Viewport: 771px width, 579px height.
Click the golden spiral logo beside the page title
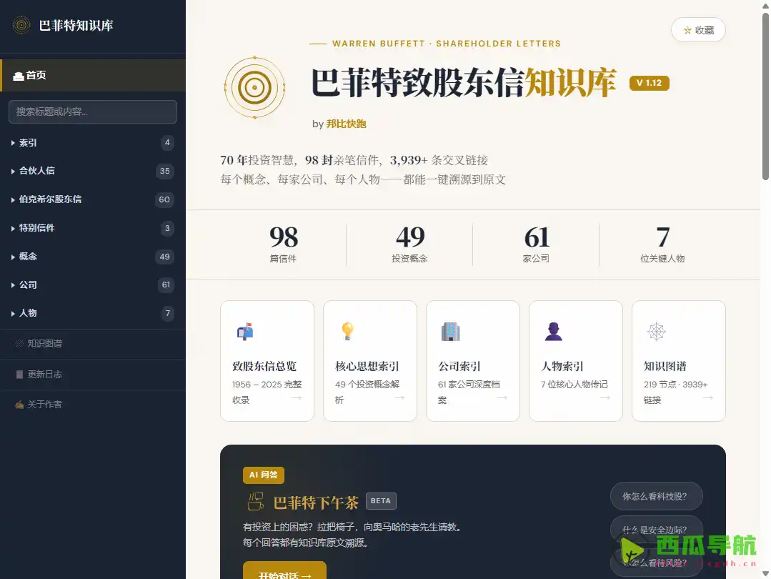click(x=254, y=87)
